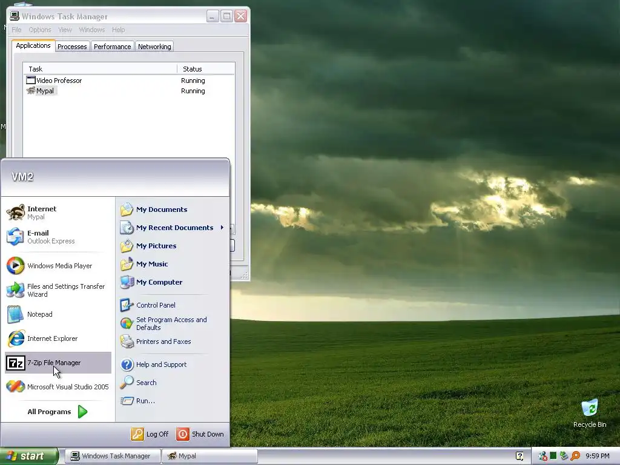The image size is (620, 465).
Task: Open Options menu in Task Manager
Action: coord(40,30)
